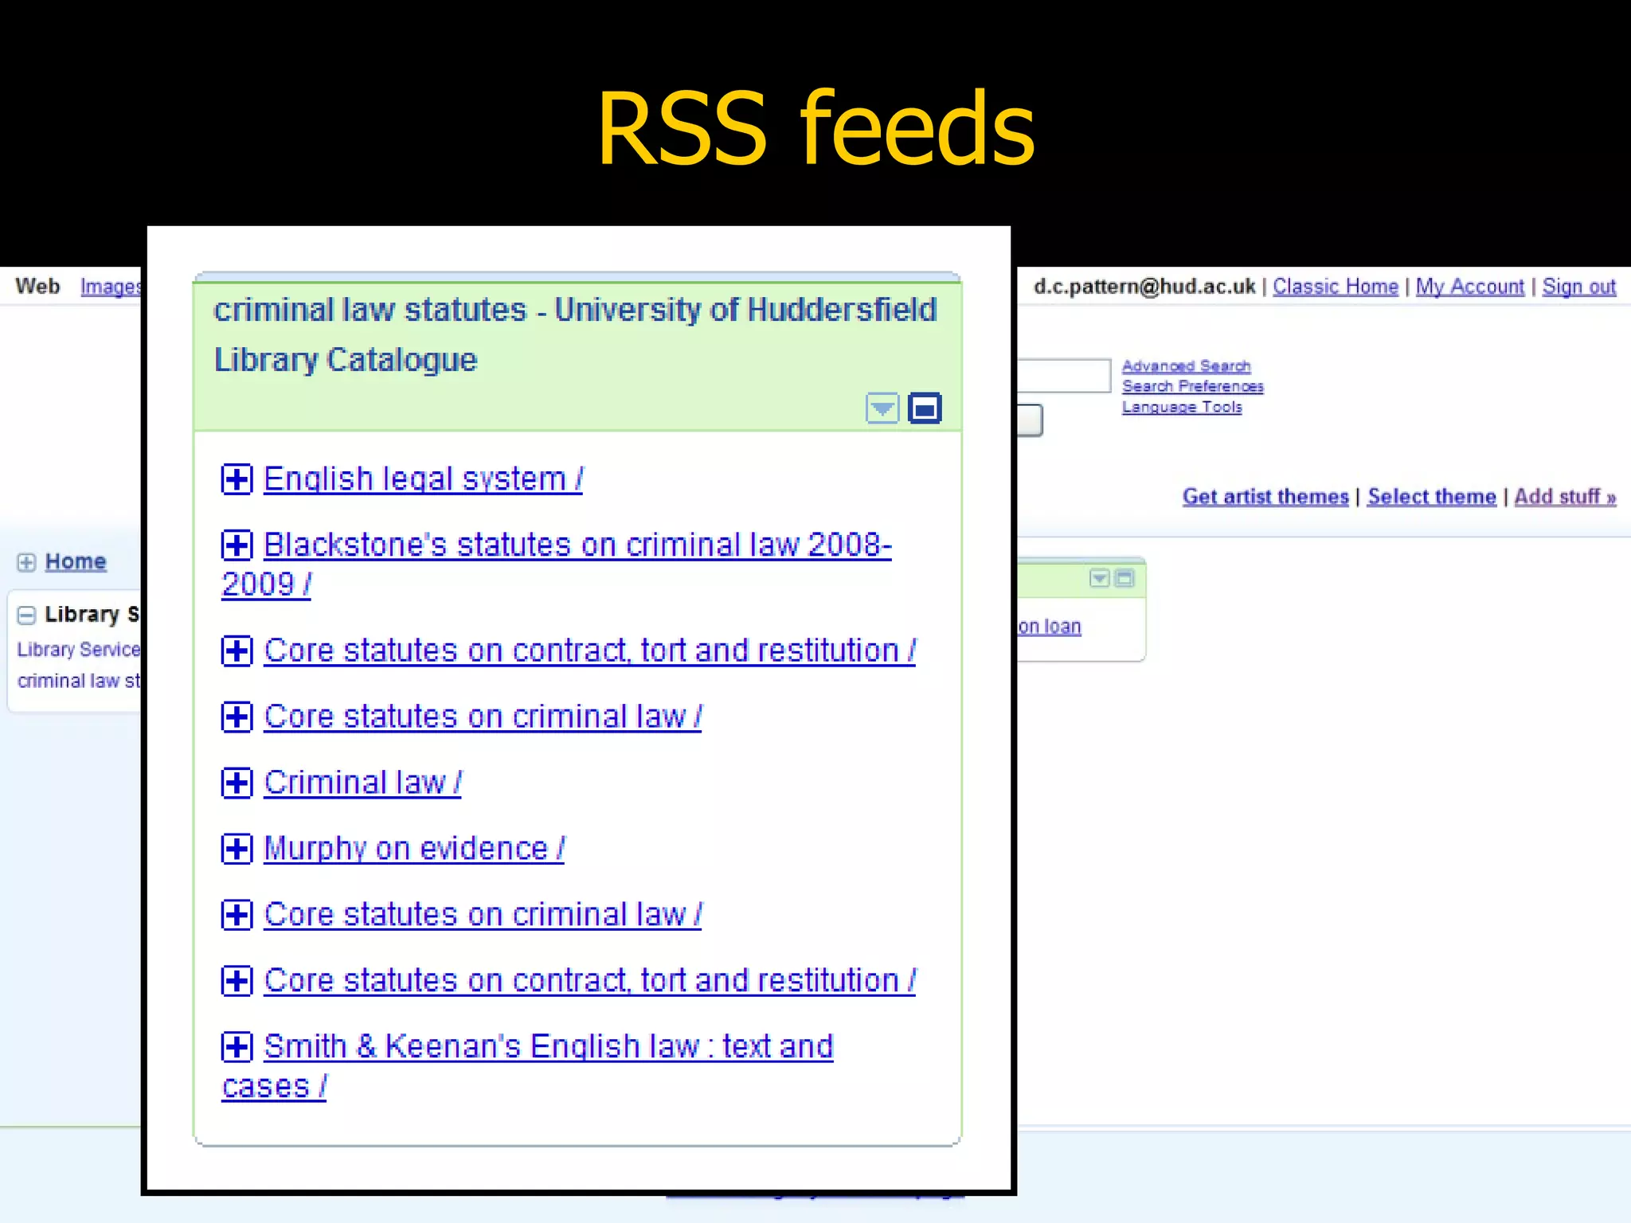Viewport: 1631px width, 1223px height.
Task: Click 'Add stuff »' link
Action: tap(1565, 497)
